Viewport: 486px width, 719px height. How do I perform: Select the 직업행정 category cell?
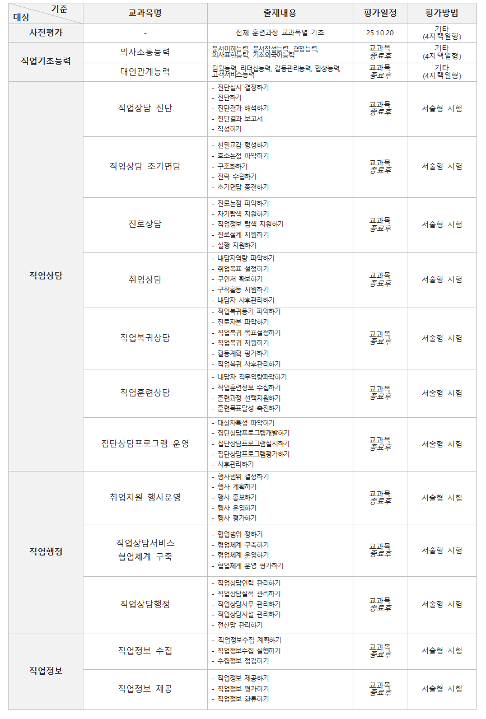[x=46, y=552]
